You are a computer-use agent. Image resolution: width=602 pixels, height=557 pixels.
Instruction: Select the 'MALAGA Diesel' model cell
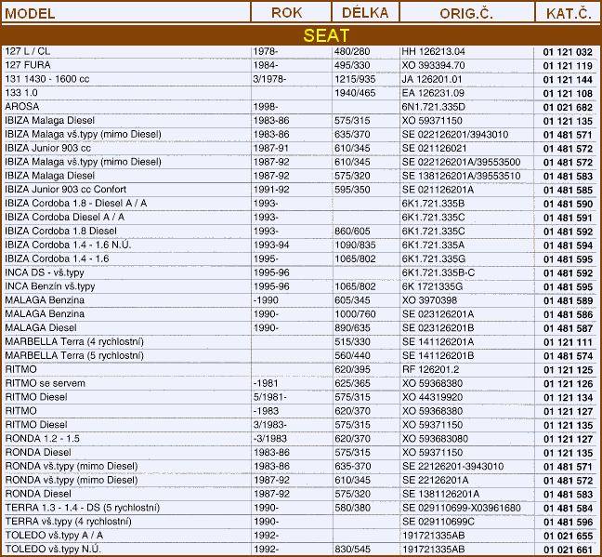pos(41,328)
